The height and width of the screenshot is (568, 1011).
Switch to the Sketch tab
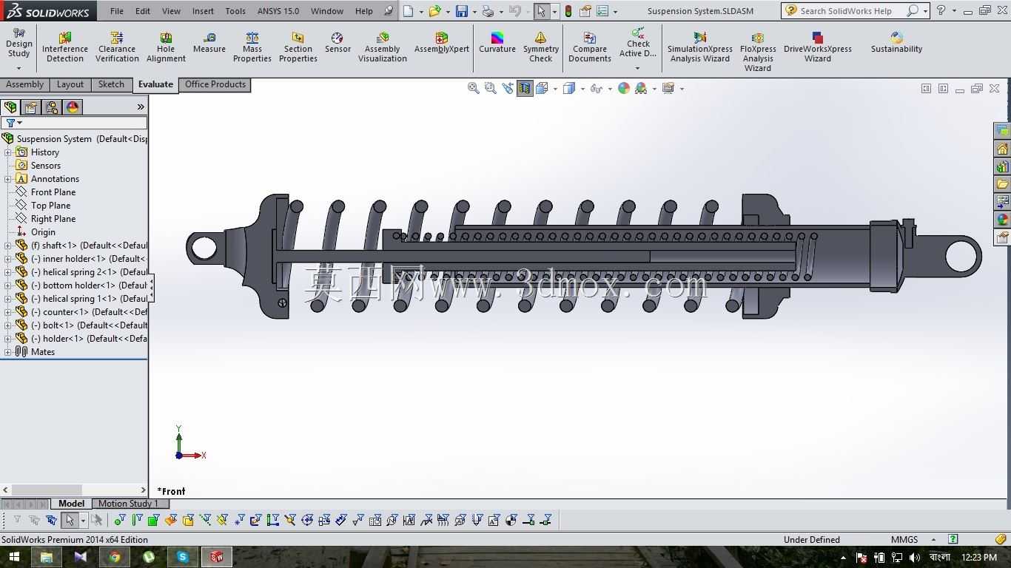pos(111,84)
